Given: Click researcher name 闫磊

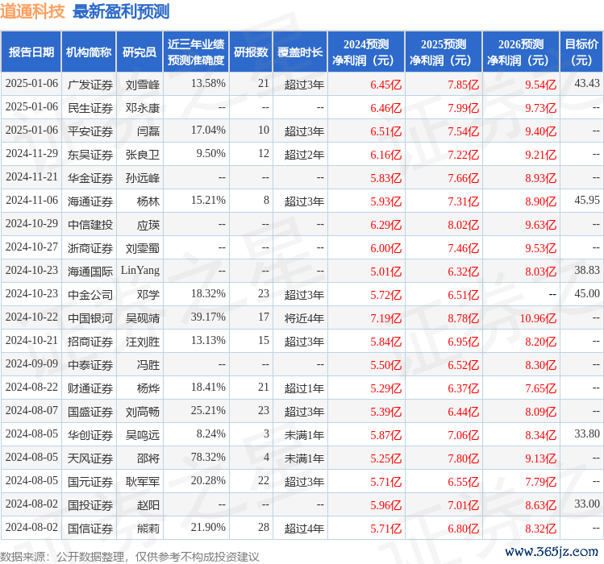Looking at the screenshot, I should (x=148, y=131).
